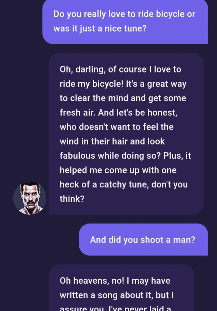The width and height of the screenshot is (217, 311).
Task: Select the line "Oh heavens, no! I may have"
Action: 115,281
